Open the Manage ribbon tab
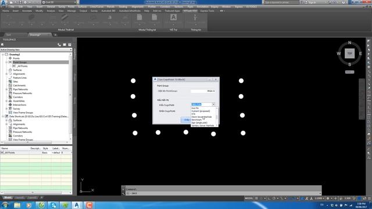372x209 pixels. pos(71,11)
